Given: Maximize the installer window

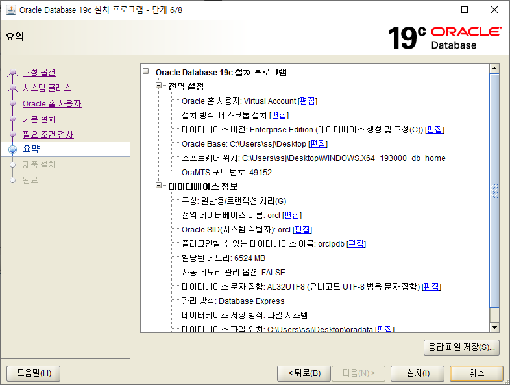Looking at the screenshot, I should (465, 10).
